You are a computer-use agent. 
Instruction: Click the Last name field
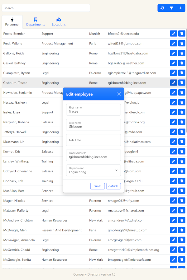pyautogui.click(x=93, y=125)
